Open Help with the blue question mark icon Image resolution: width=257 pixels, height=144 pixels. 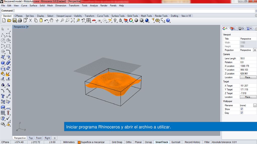click(168, 20)
